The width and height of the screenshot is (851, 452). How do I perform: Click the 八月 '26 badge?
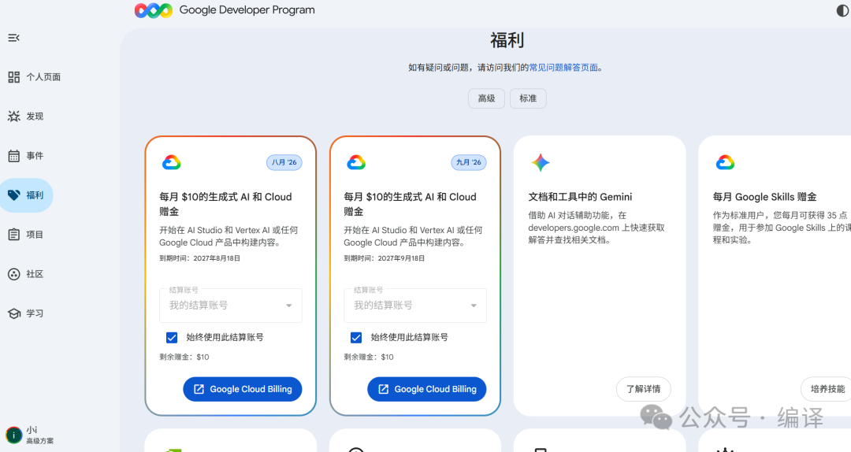284,162
